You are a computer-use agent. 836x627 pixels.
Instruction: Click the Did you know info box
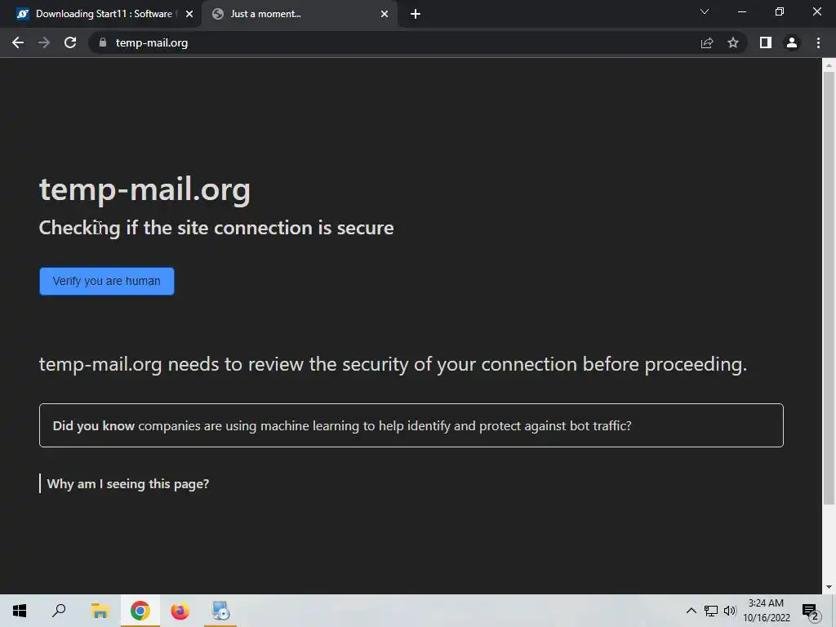411,425
